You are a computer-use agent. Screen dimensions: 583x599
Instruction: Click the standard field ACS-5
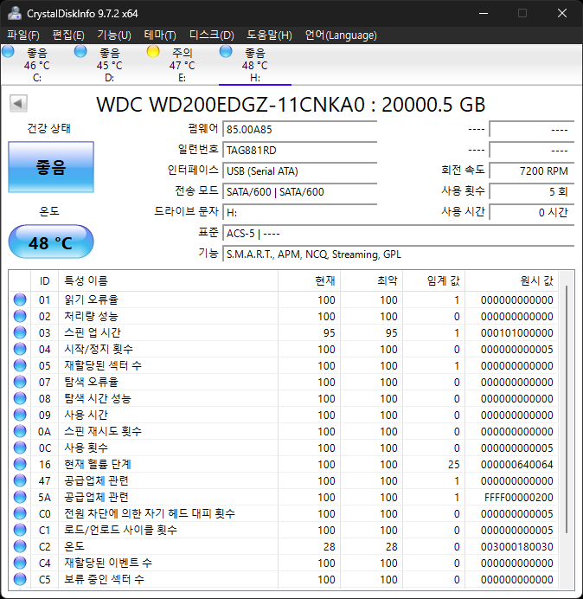[398, 233]
